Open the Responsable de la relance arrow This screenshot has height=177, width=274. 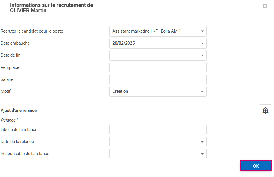202,154
